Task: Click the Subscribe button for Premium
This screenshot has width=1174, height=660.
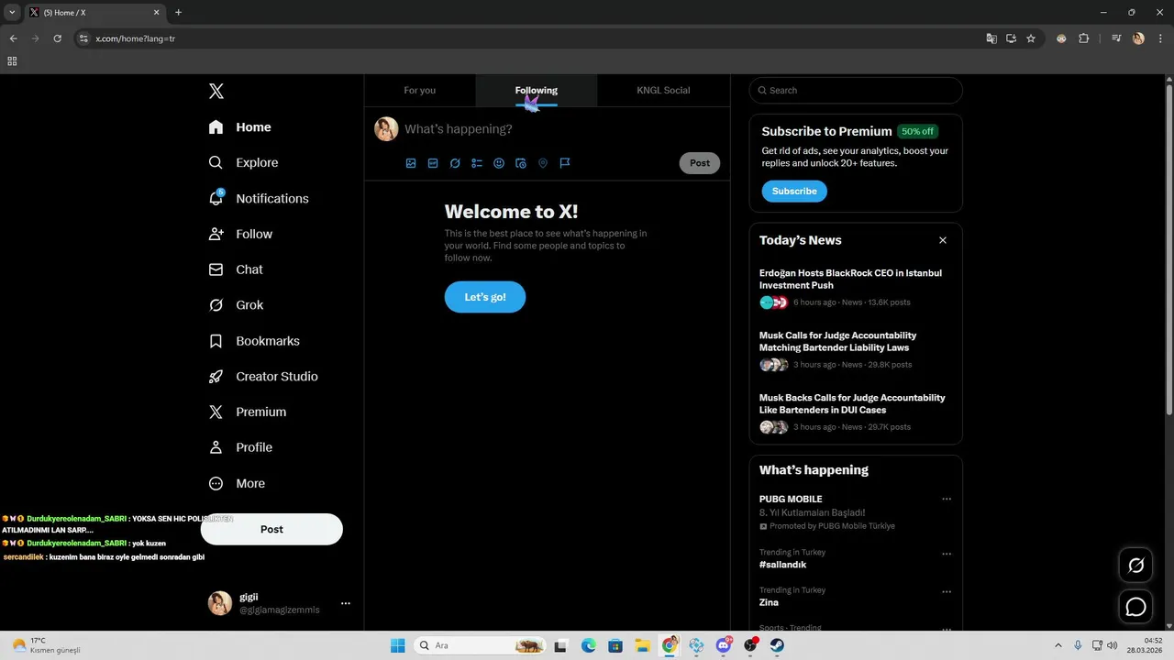Action: click(794, 191)
